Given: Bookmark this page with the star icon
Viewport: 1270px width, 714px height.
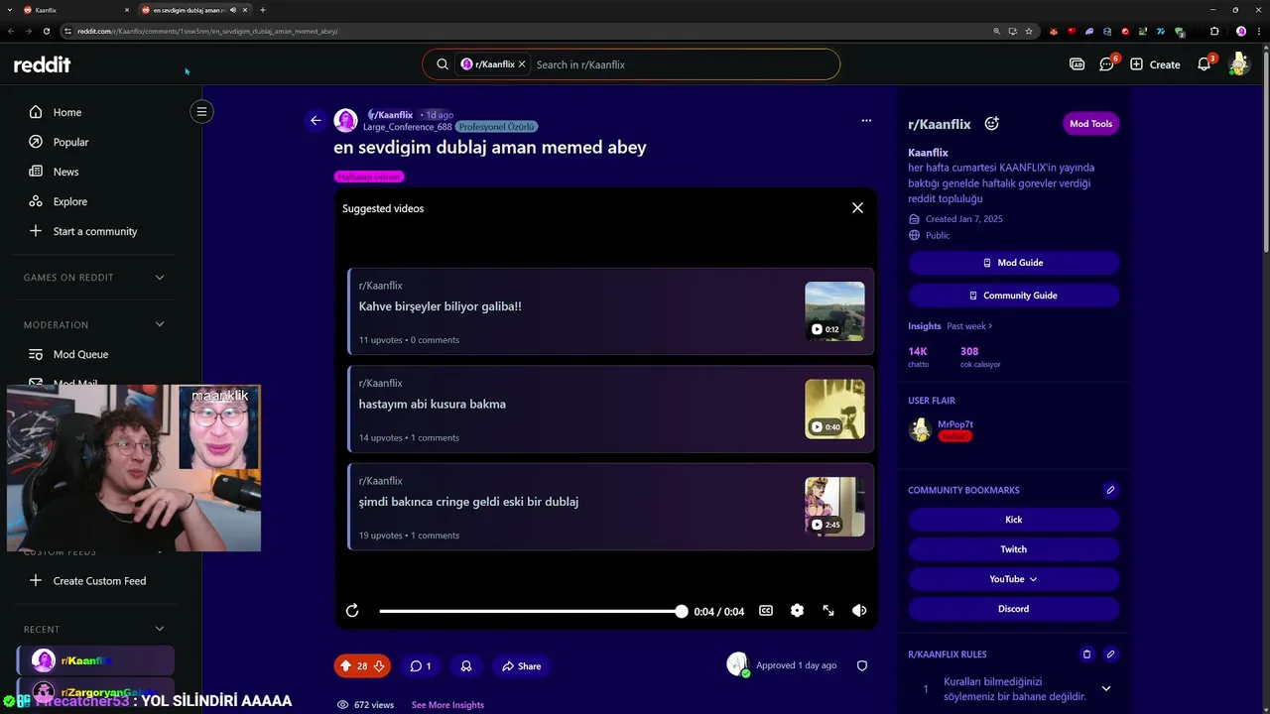Looking at the screenshot, I should point(1029,31).
